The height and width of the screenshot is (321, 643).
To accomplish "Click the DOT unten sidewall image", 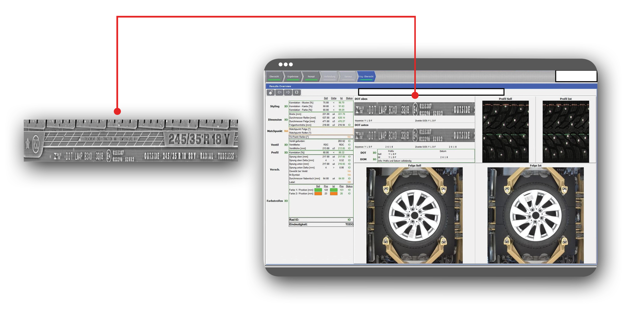I will [x=414, y=135].
